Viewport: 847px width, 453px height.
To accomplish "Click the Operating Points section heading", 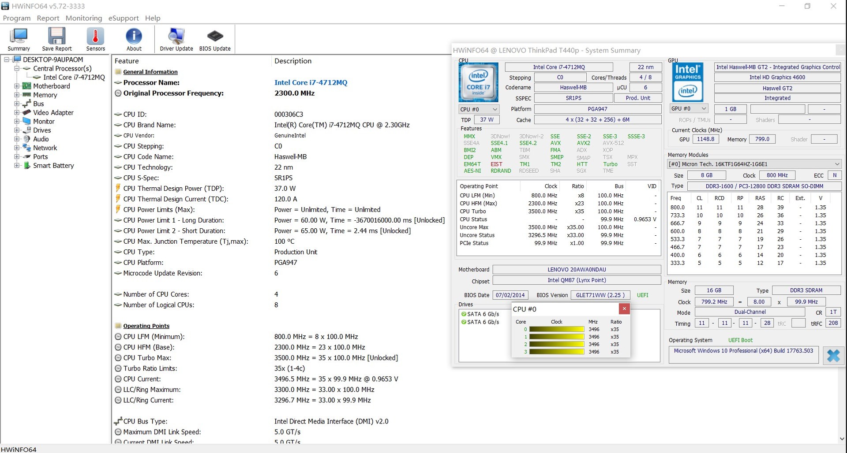I will (146, 326).
